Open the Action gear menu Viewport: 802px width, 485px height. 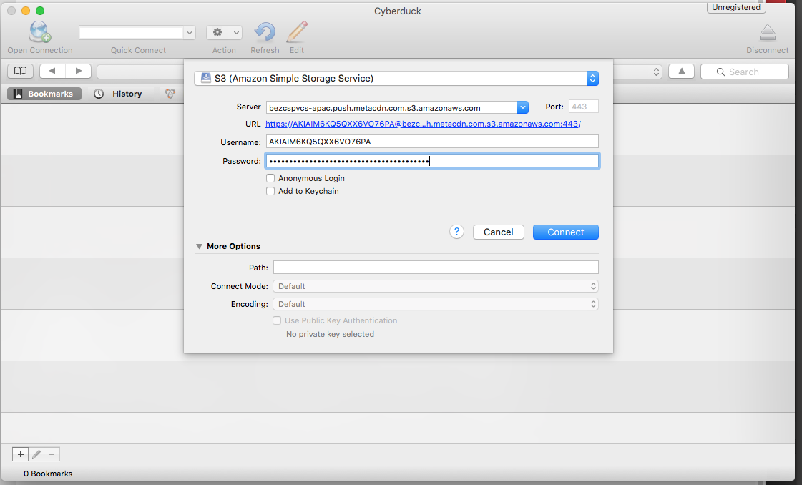click(x=224, y=33)
